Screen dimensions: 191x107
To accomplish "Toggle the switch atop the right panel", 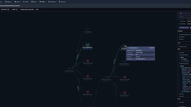I will (181, 13).
